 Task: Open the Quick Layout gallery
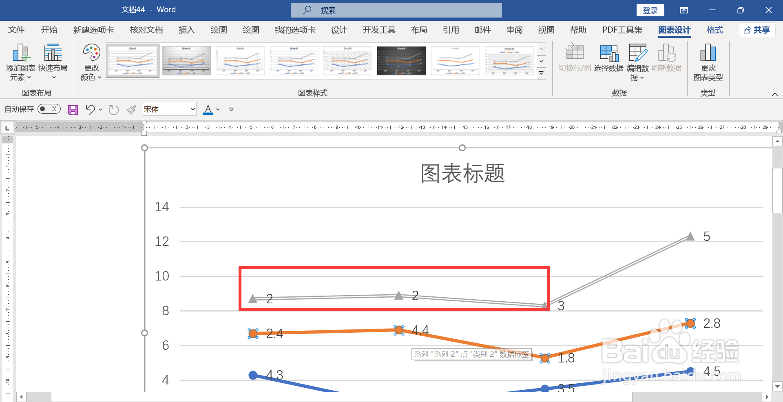point(53,62)
